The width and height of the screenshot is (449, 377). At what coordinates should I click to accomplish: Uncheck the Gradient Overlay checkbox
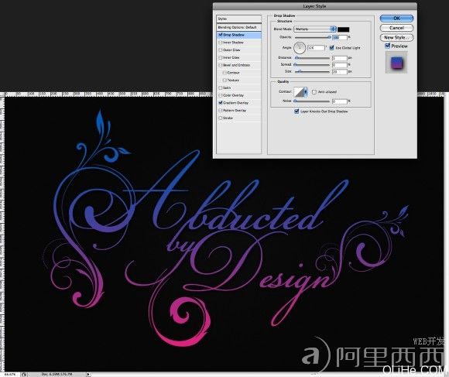pyautogui.click(x=221, y=103)
